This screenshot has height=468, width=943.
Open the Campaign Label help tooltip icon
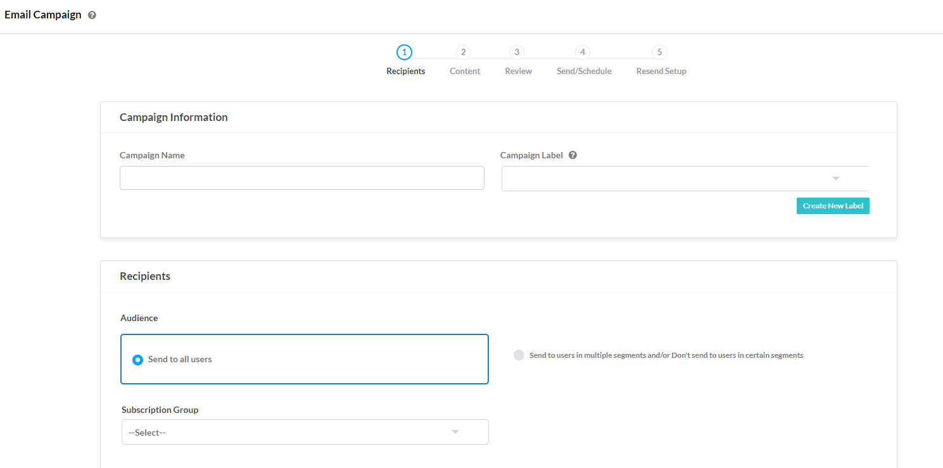[x=573, y=155]
